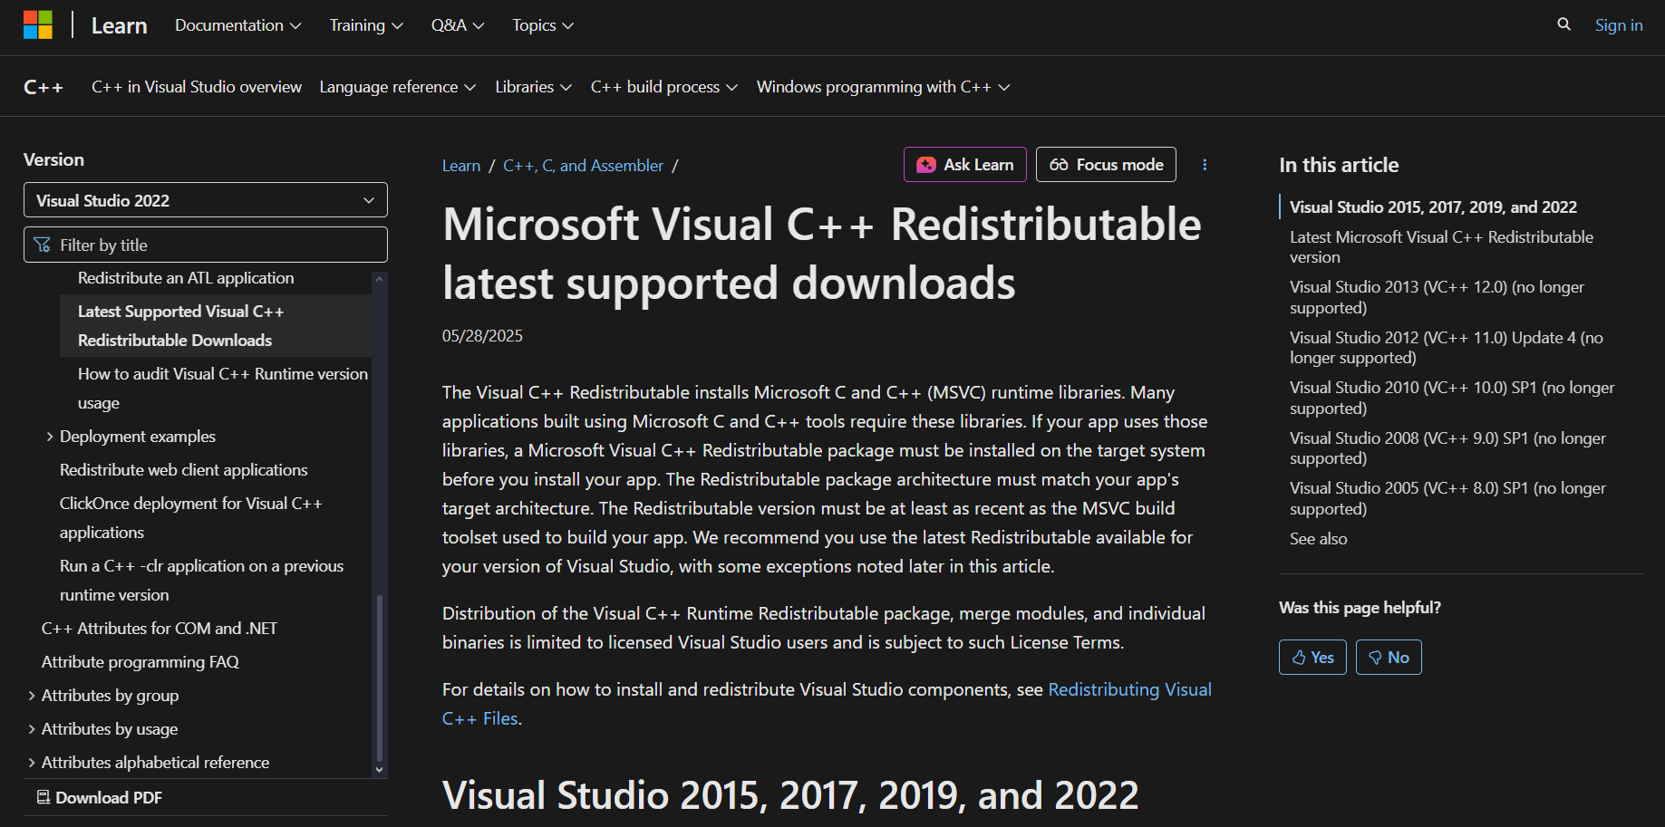Open the Documentation dropdown menu
1665x827 pixels.
[238, 25]
